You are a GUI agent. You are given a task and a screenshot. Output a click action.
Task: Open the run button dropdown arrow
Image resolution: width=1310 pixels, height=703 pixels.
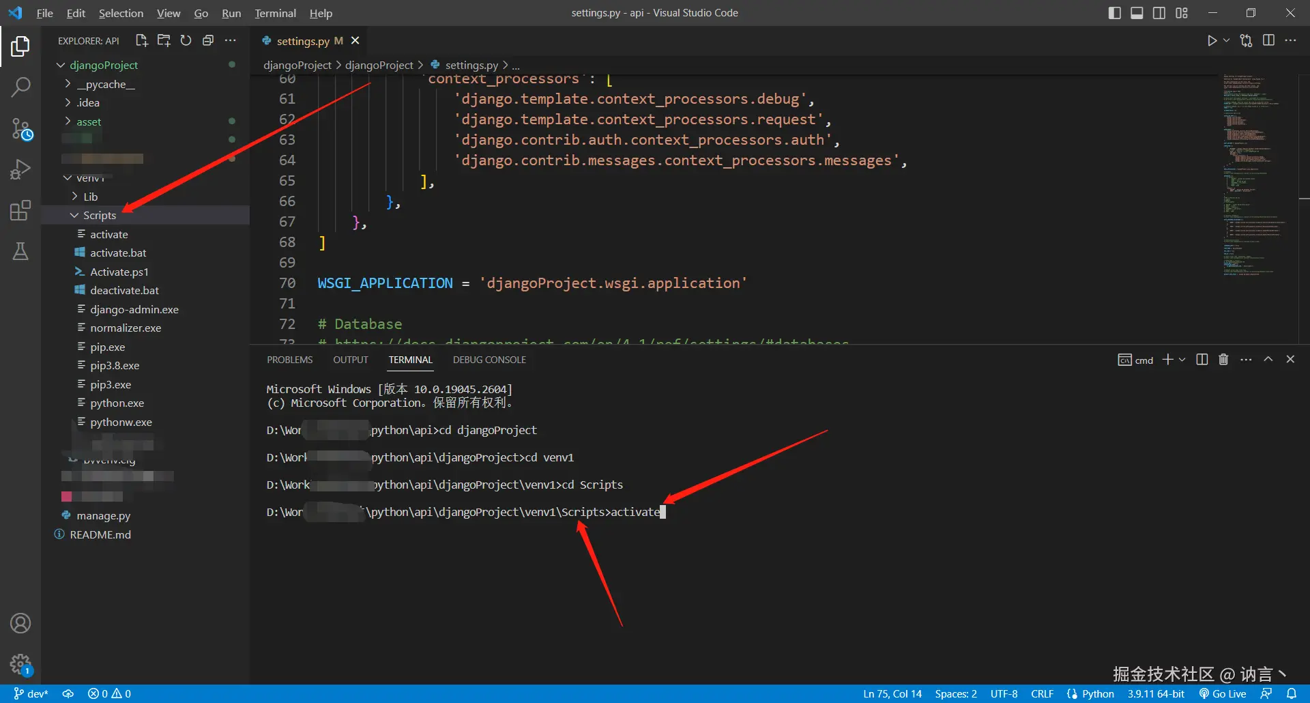pyautogui.click(x=1226, y=40)
